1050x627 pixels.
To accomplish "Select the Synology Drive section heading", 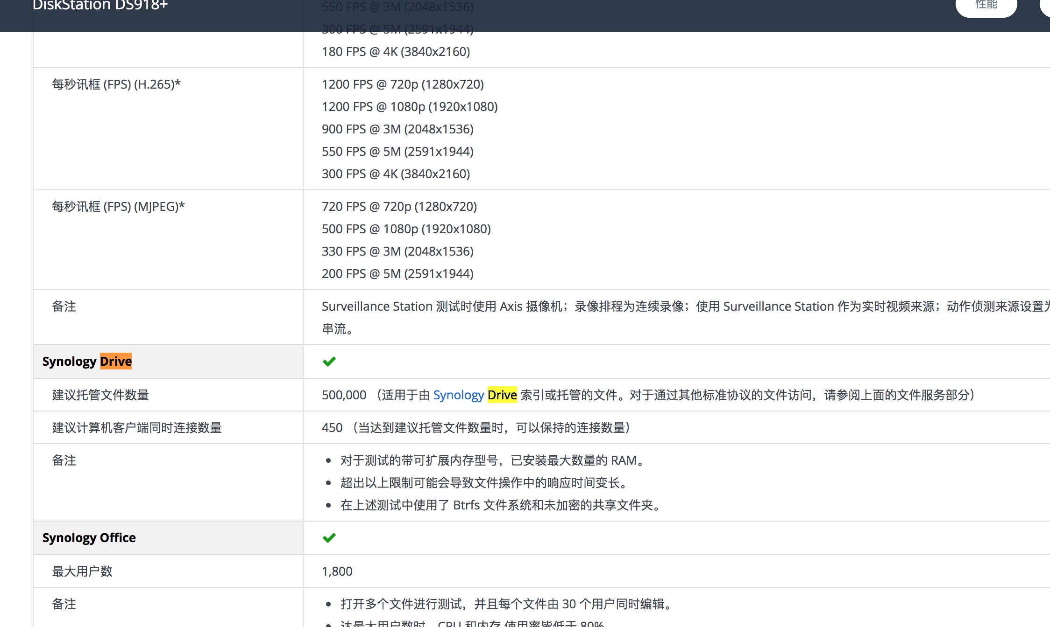I will pos(87,362).
